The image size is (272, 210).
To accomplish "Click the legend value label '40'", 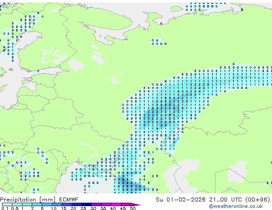I will 113,208.
